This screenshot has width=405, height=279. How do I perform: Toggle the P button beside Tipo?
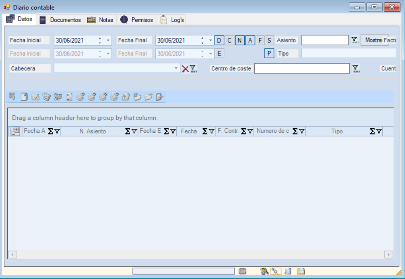coord(269,54)
